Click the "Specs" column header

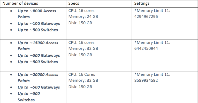pyautogui.click(x=74, y=4)
